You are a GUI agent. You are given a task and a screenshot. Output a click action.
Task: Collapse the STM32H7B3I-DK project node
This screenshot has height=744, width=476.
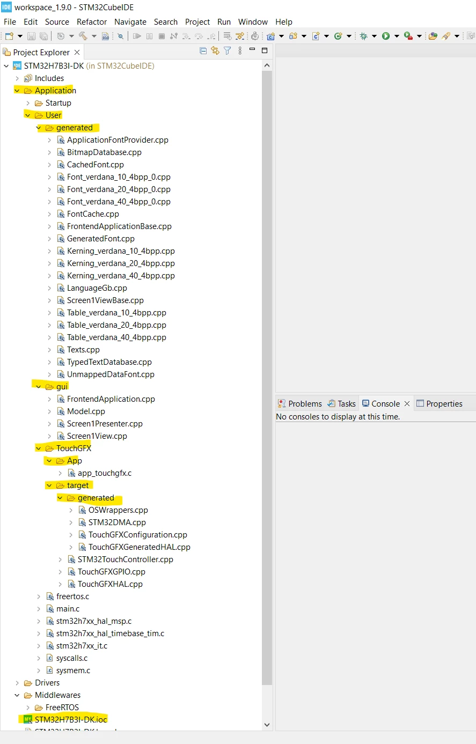point(6,66)
